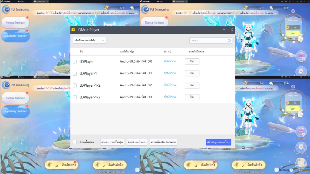Click summon-once button in bottom-left window
Image resolution: width=310 pixels, height=174 pixels.
click(61, 165)
